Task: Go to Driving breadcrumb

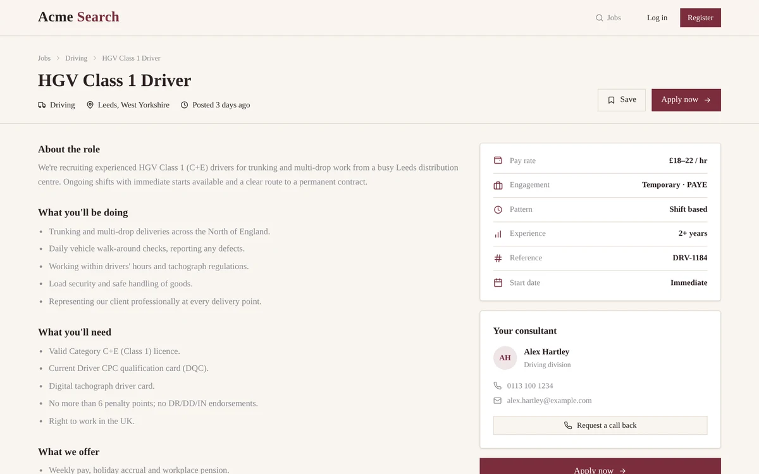Action: pyautogui.click(x=77, y=58)
